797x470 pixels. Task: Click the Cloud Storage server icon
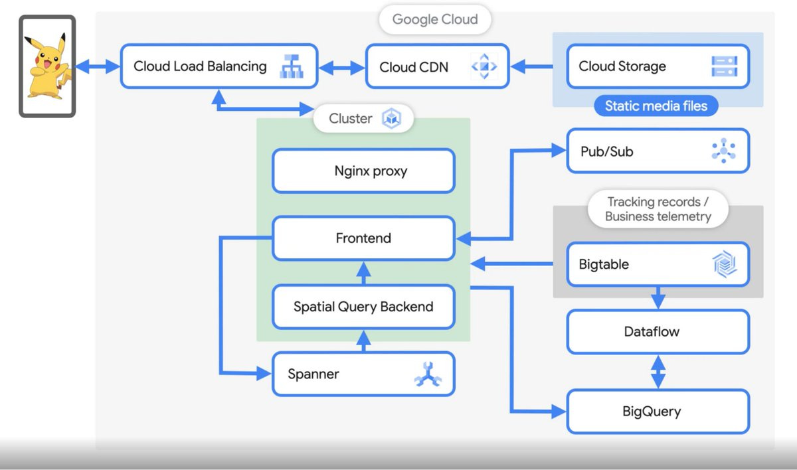click(x=725, y=66)
